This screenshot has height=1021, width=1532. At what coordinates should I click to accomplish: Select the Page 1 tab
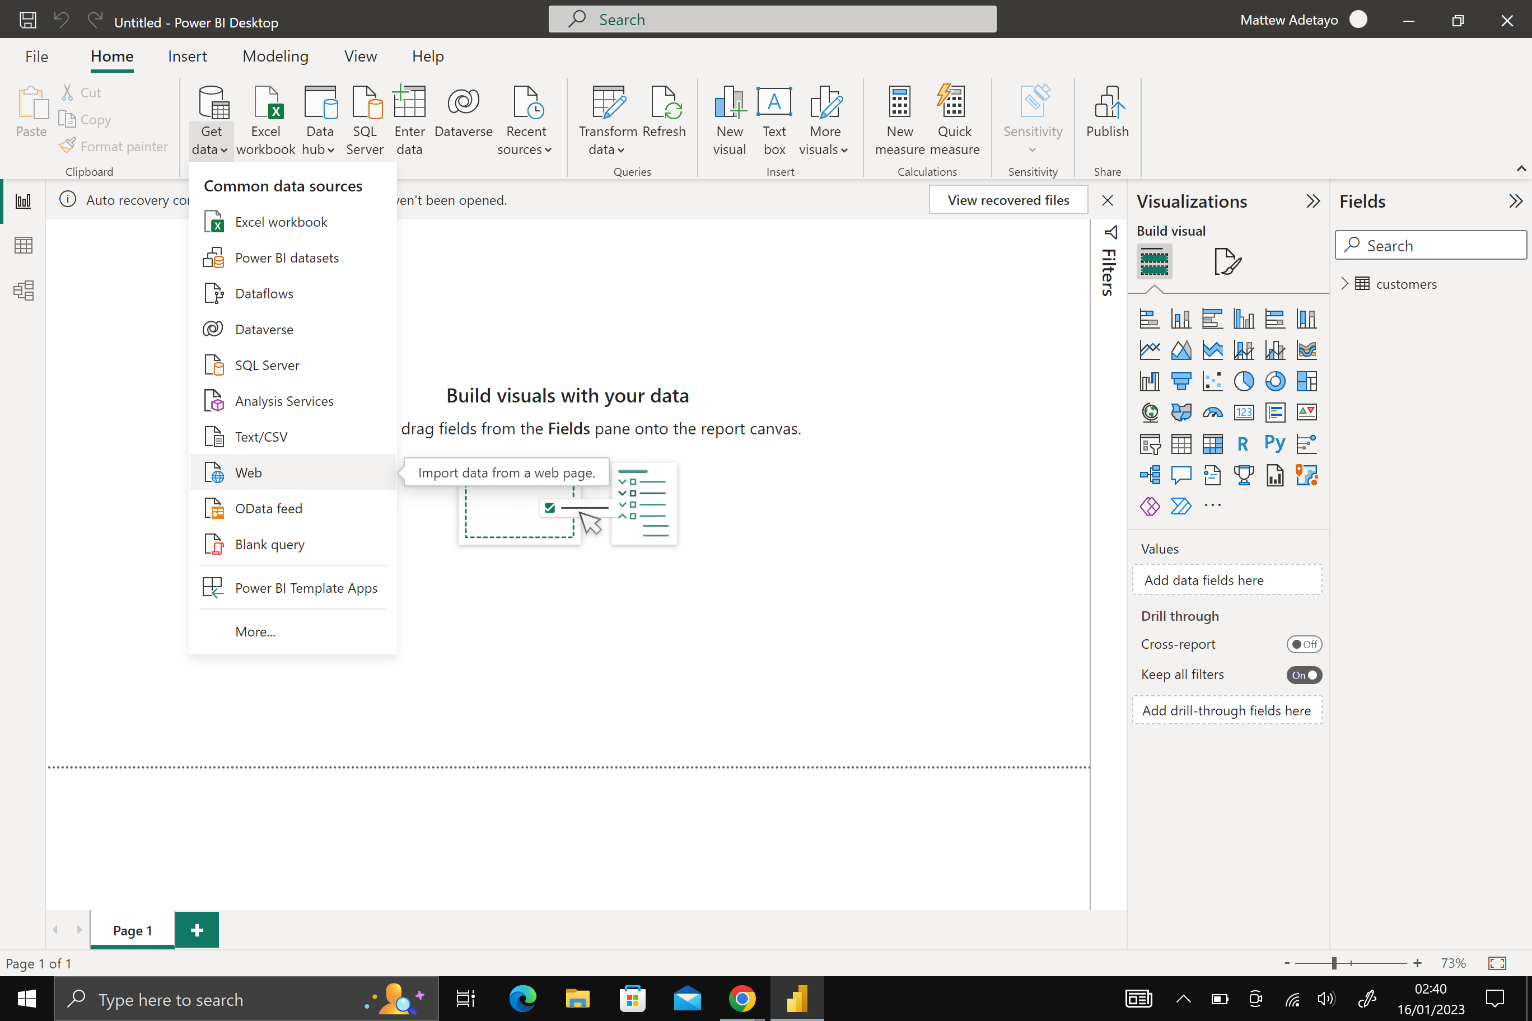pos(132,930)
